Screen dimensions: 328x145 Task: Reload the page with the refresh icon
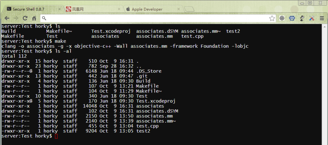(25, 18)
